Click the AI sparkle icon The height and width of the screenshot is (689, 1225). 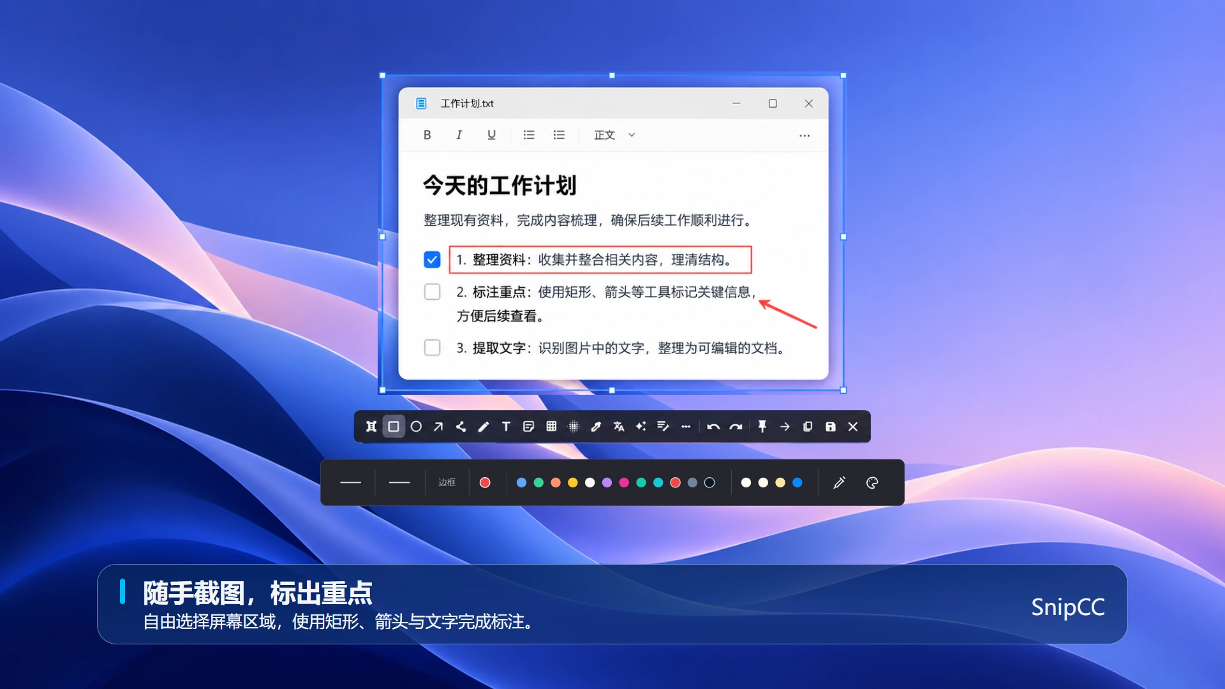coord(641,426)
